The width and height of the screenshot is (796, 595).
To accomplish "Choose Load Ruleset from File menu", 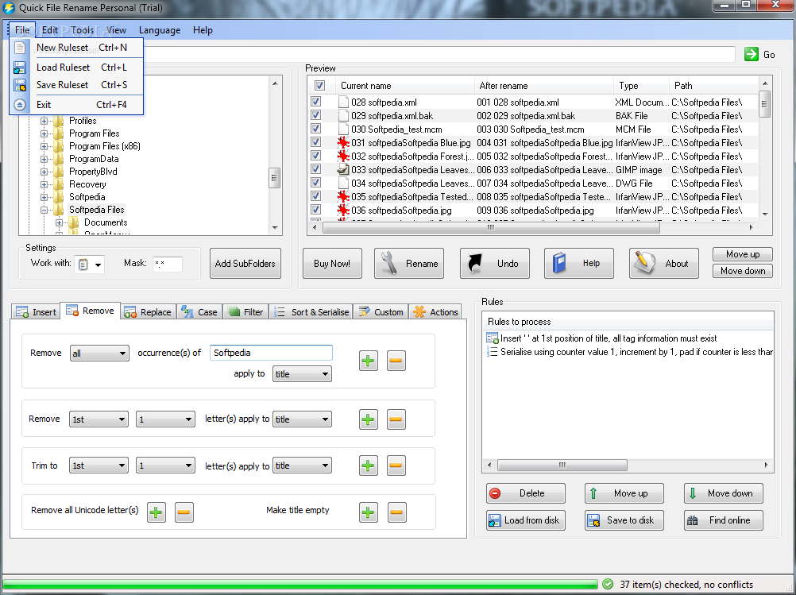I will click(76, 68).
